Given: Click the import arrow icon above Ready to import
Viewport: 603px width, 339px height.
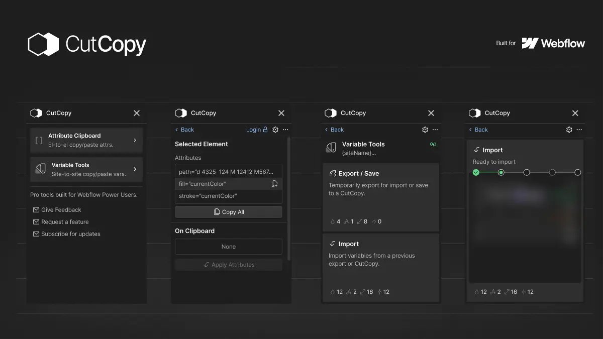Looking at the screenshot, I should pyautogui.click(x=477, y=150).
